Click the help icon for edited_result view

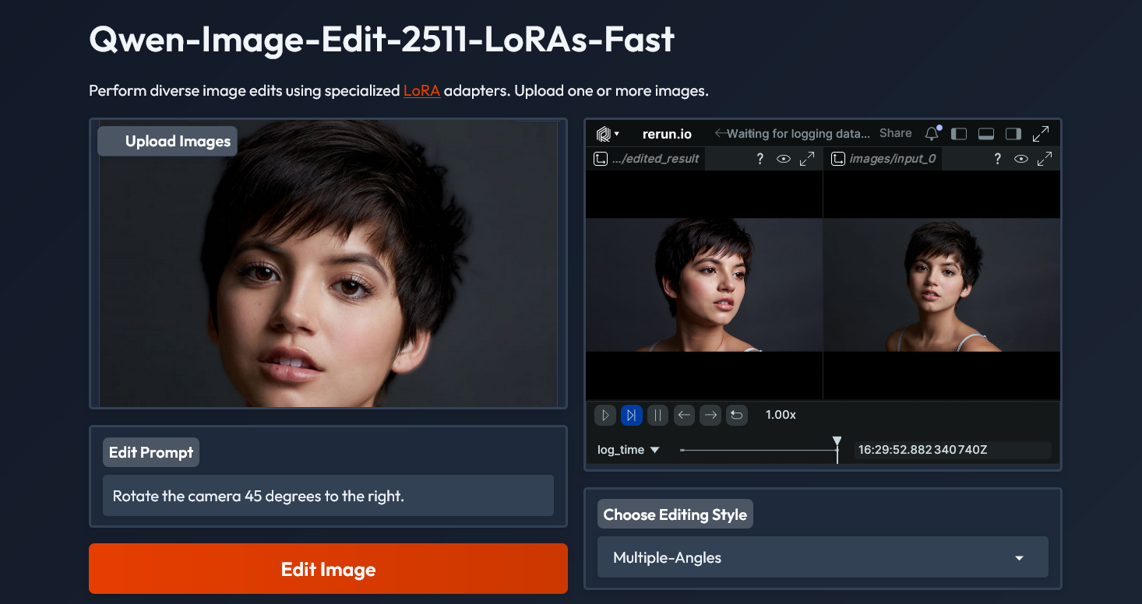point(760,159)
